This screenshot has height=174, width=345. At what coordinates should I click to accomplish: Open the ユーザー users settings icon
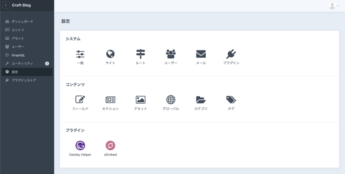(171, 54)
